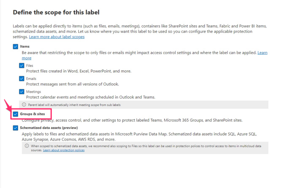Click the Learn more link under Items
295x188 pixels.
tap(262, 53)
